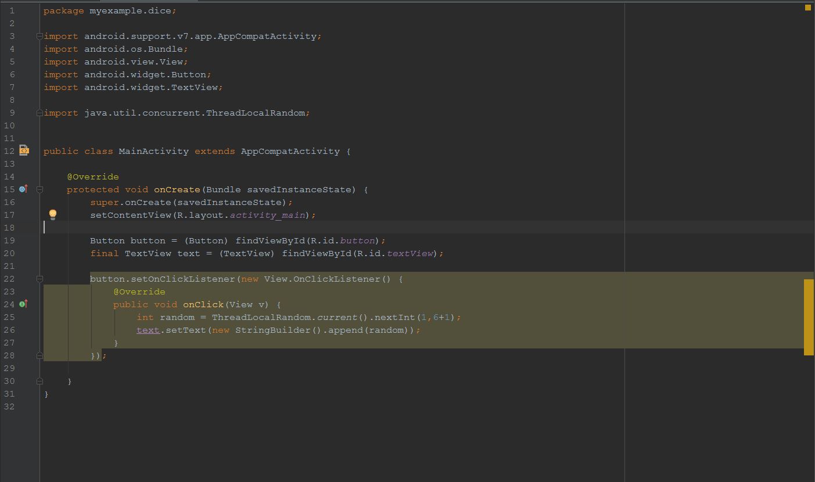Click the yellow inspection status square indicator
815x482 pixels.
click(807, 8)
